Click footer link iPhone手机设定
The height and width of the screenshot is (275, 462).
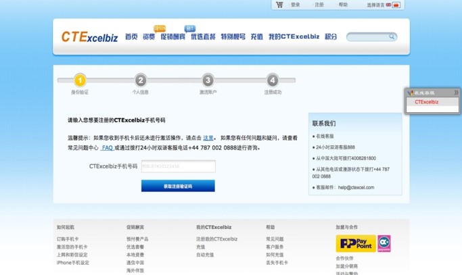click(73, 263)
